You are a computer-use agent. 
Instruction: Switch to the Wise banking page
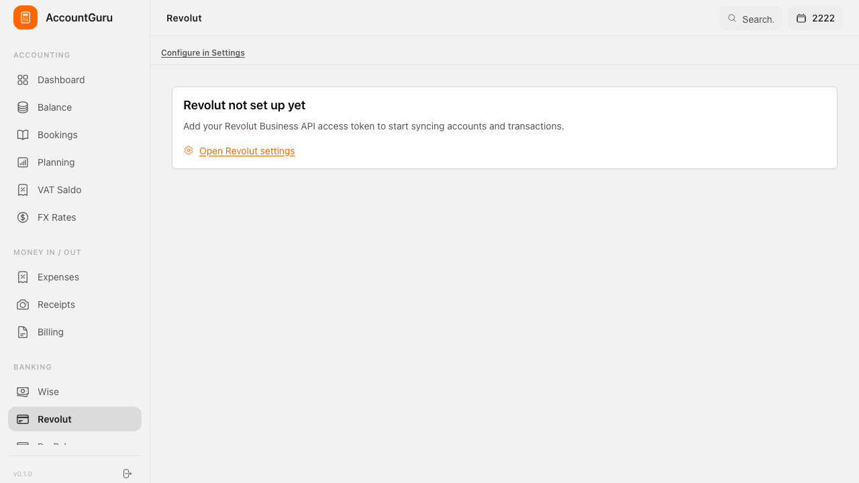point(74,392)
